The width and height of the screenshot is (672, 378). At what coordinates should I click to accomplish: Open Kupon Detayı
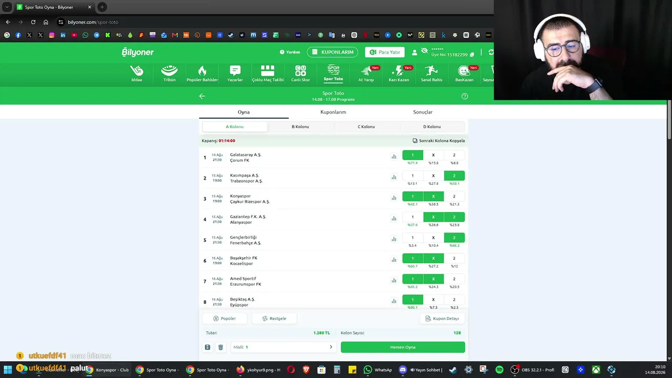pos(442,319)
